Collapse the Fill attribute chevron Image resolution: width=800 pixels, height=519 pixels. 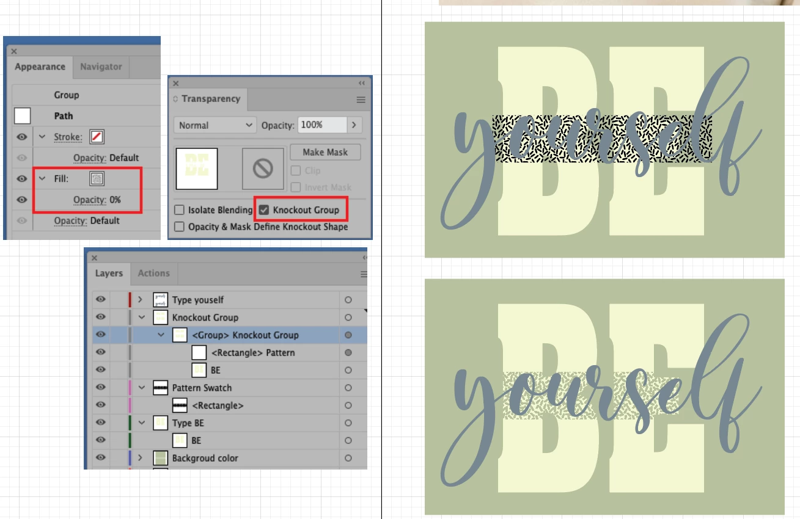click(42, 179)
